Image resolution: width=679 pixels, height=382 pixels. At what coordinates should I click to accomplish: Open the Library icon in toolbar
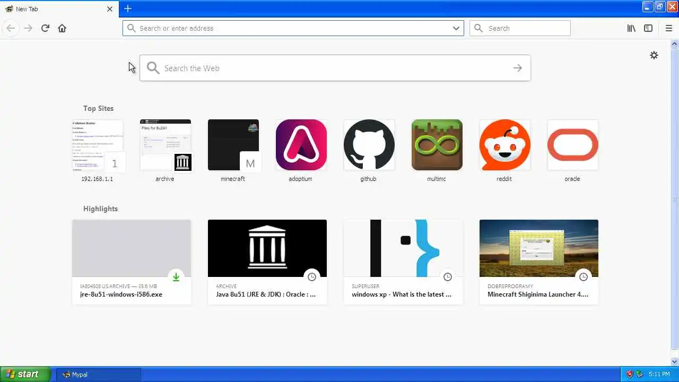631,28
